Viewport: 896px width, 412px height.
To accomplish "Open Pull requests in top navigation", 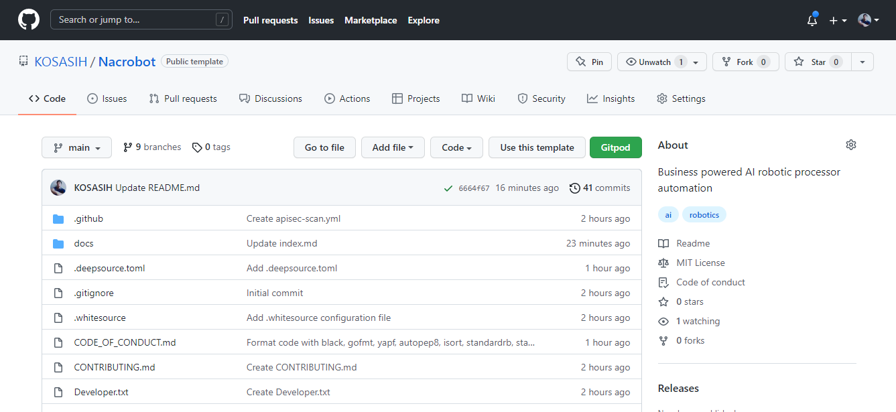I will (271, 20).
